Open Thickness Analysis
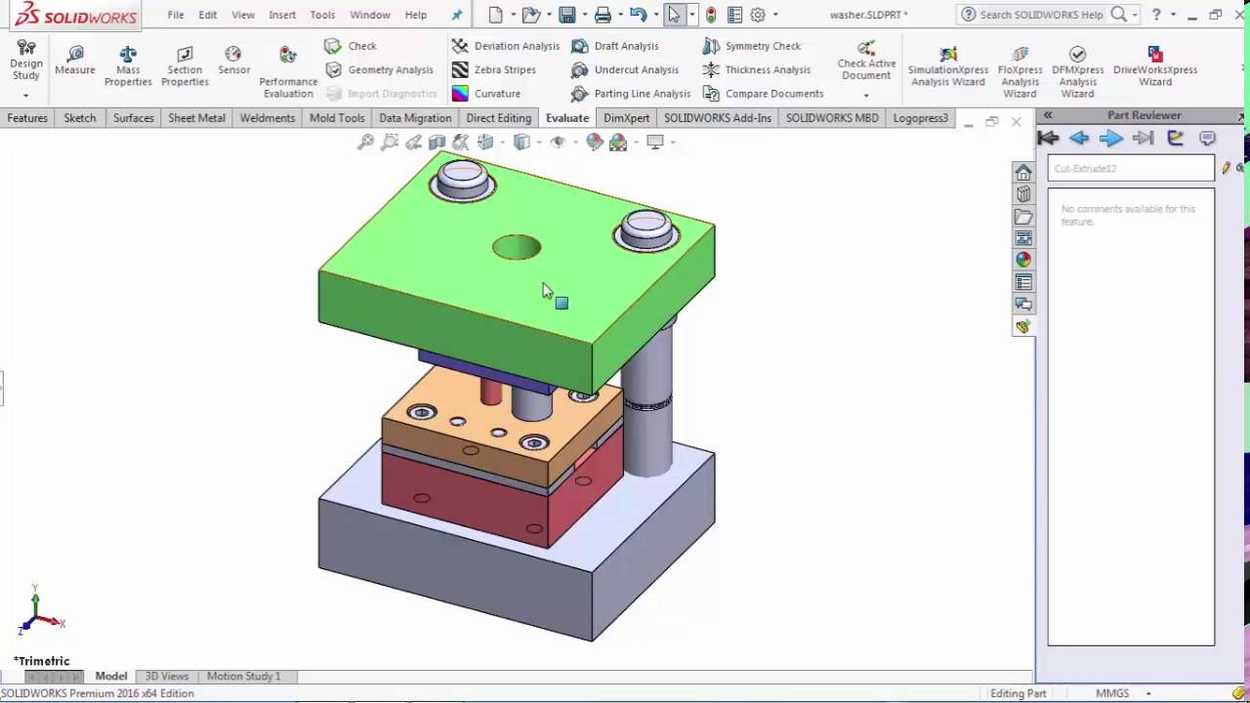Viewport: 1250px width, 703px height. point(756,69)
